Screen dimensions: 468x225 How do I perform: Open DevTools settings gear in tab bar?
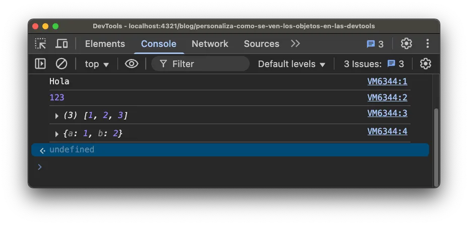406,44
